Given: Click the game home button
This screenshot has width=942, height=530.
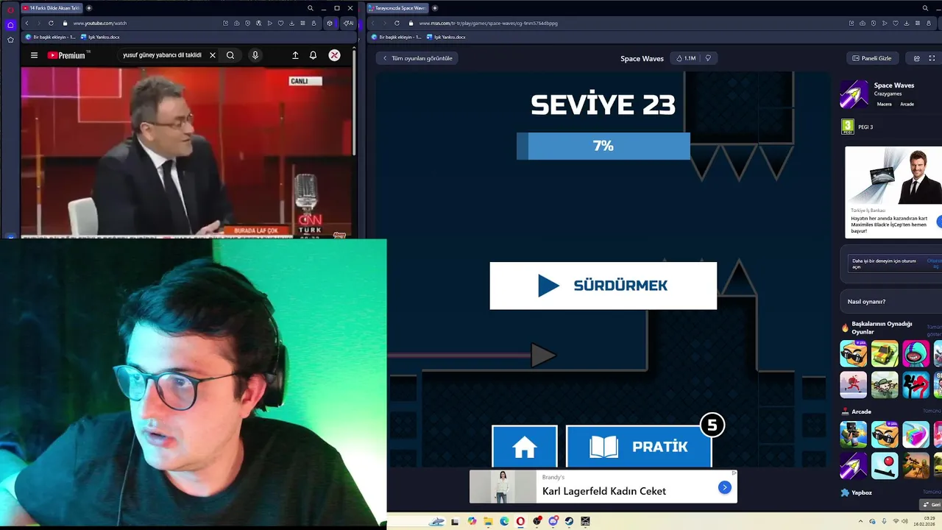Looking at the screenshot, I should point(525,446).
